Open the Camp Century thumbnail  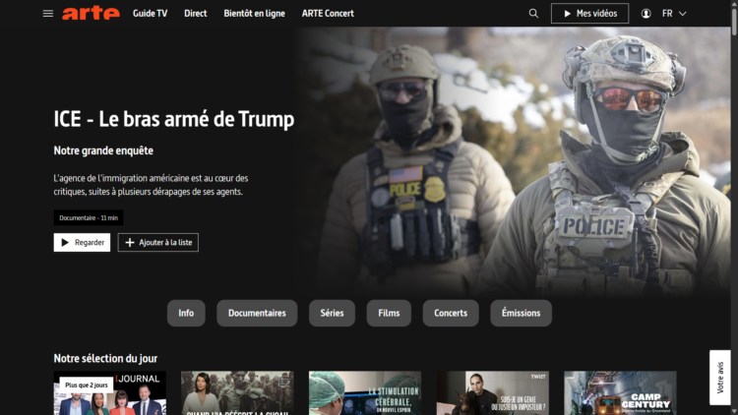pyautogui.click(x=620, y=393)
